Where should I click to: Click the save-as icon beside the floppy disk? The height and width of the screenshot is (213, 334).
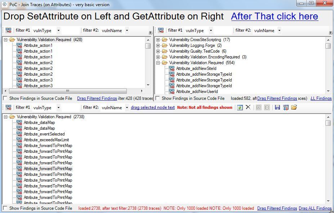point(286,107)
